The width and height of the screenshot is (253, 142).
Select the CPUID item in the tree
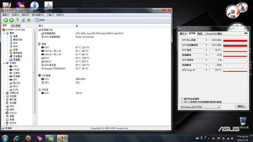[x=16, y=70]
